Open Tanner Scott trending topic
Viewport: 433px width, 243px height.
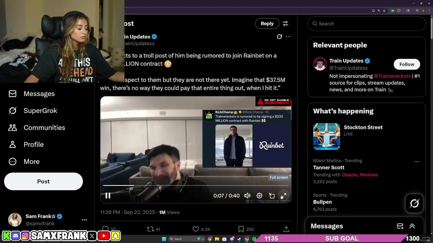coord(328,167)
